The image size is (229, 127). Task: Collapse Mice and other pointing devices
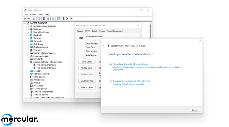pyautogui.click(x=28, y=62)
